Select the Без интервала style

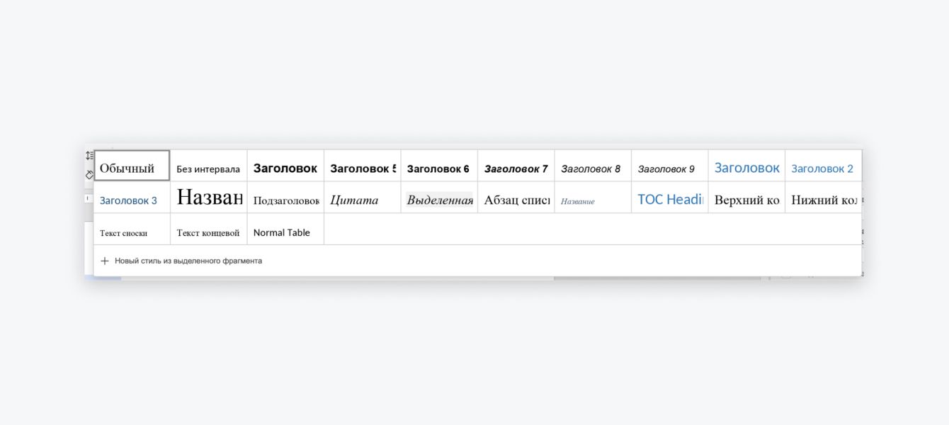208,169
